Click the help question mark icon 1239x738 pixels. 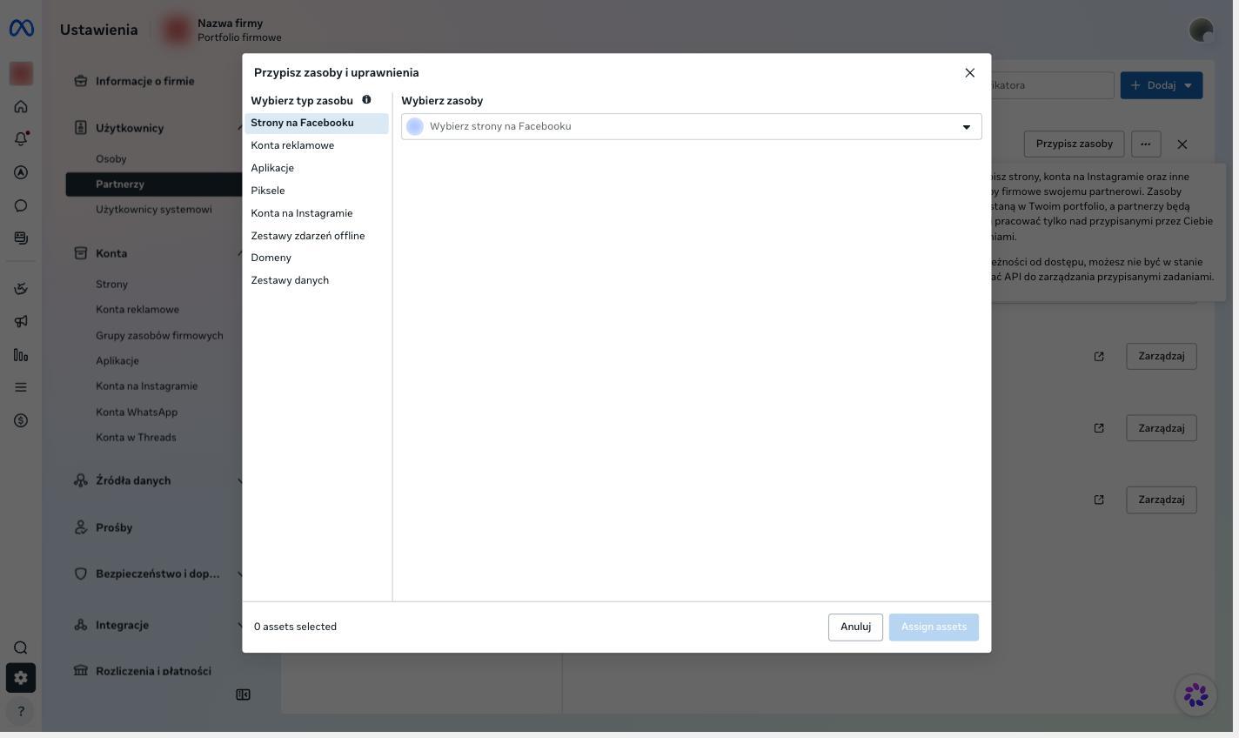[21, 711]
